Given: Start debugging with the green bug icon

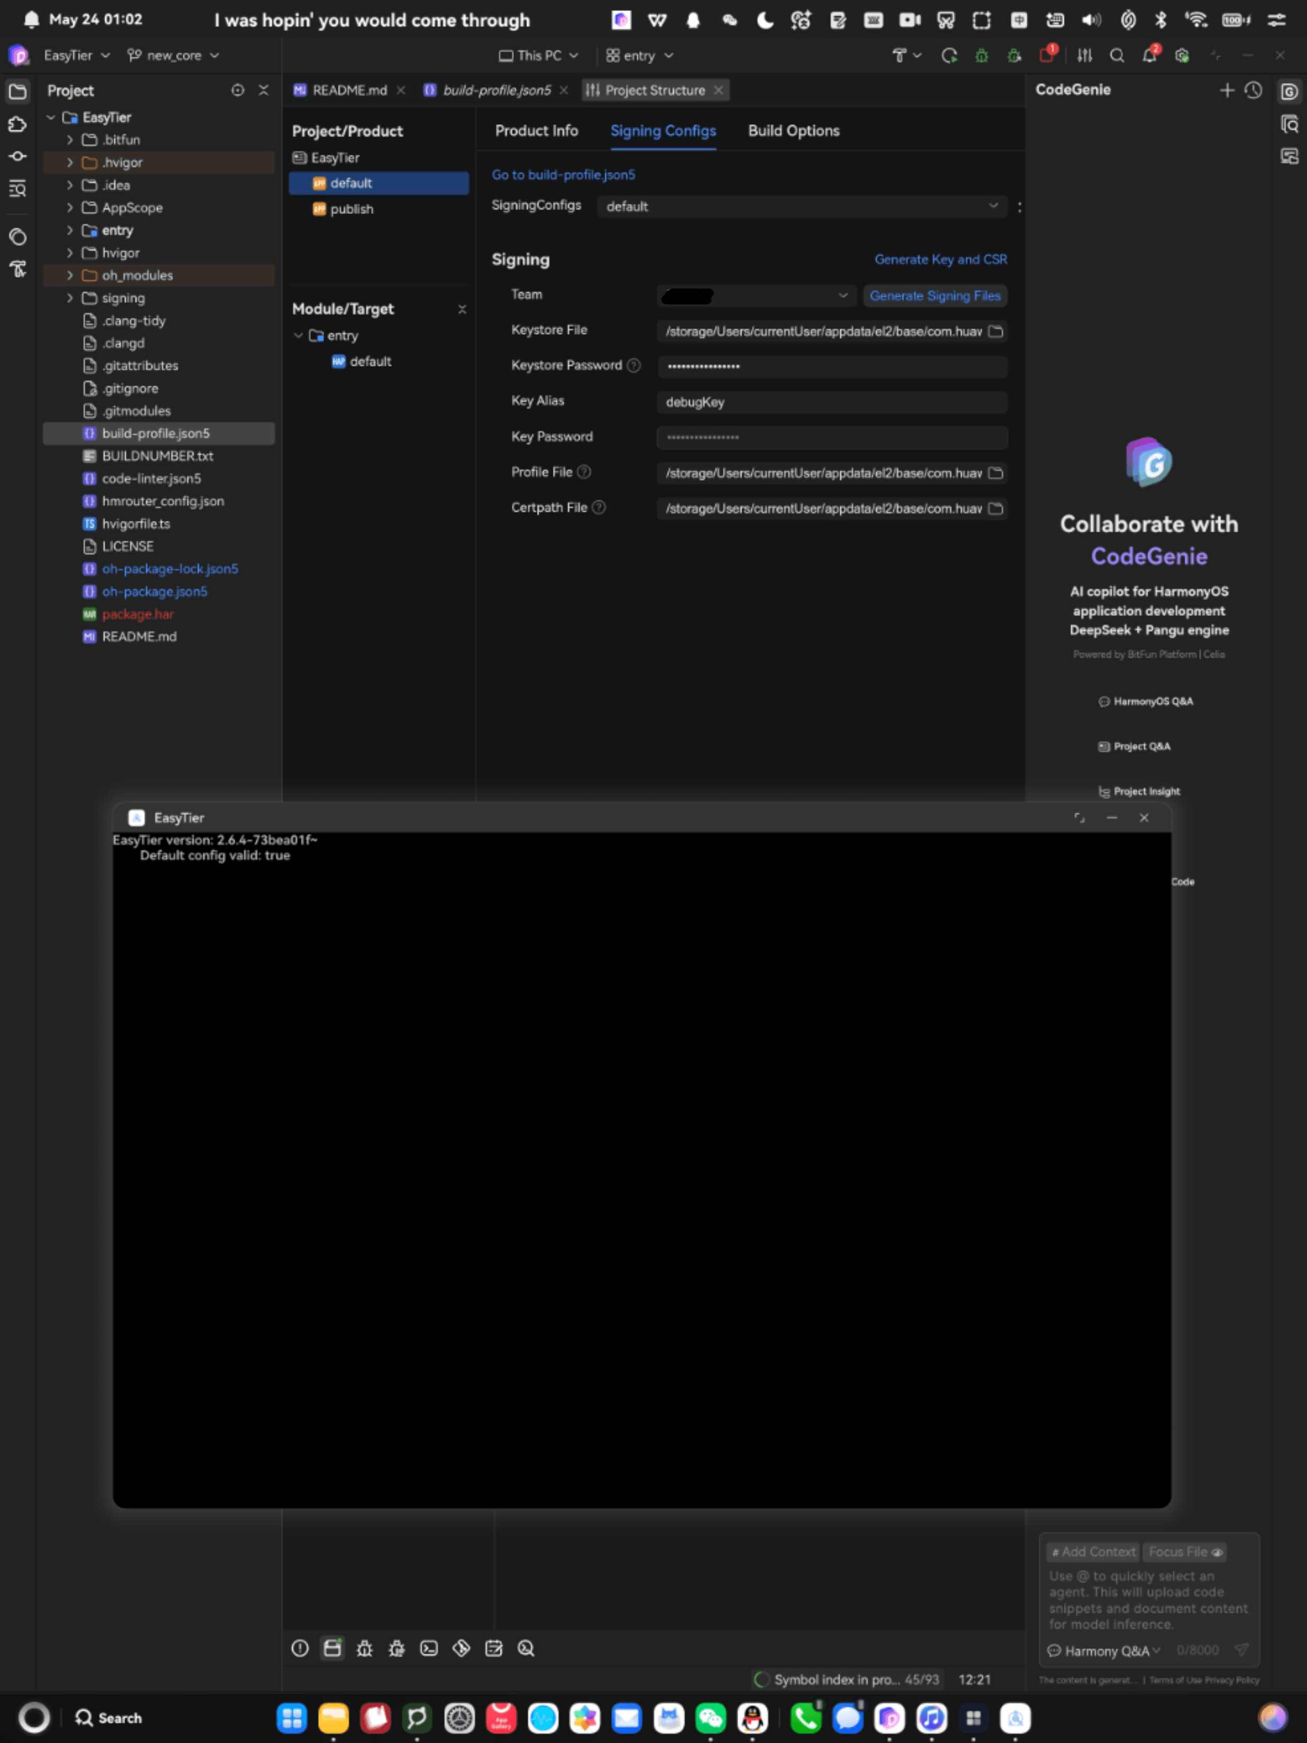Looking at the screenshot, I should pyautogui.click(x=982, y=55).
